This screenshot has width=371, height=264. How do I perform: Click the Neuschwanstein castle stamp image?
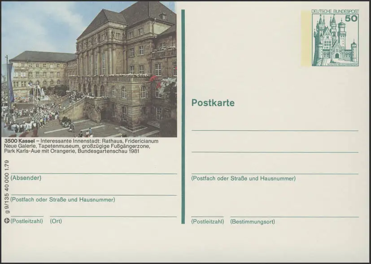(x=334, y=40)
